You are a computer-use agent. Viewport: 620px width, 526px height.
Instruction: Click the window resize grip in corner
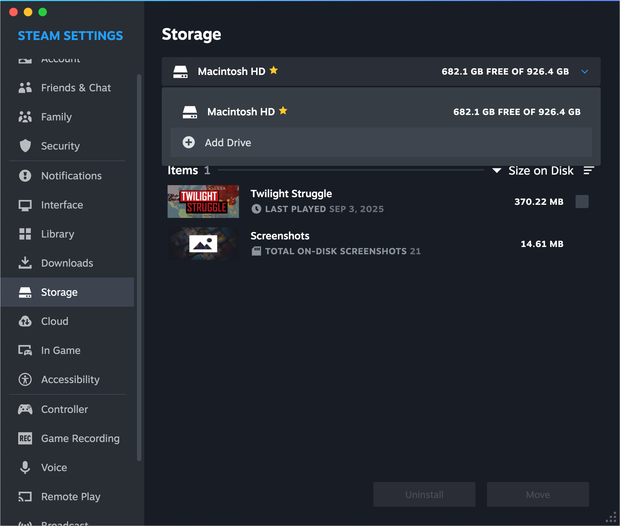click(x=611, y=517)
